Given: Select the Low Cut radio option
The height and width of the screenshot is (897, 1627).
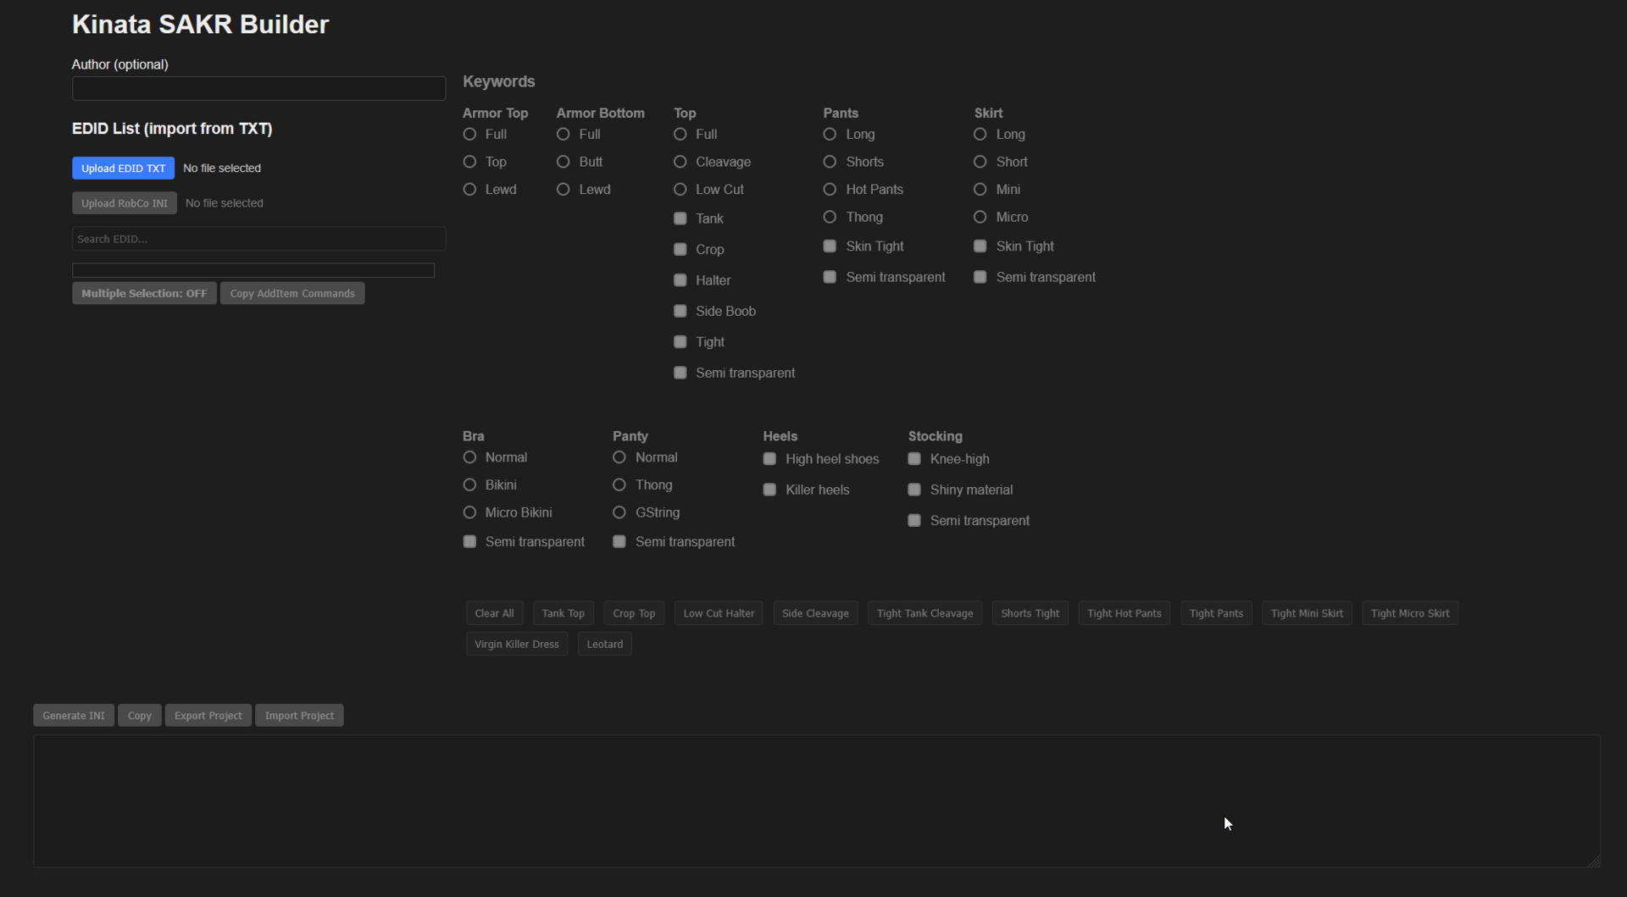Looking at the screenshot, I should coord(680,190).
